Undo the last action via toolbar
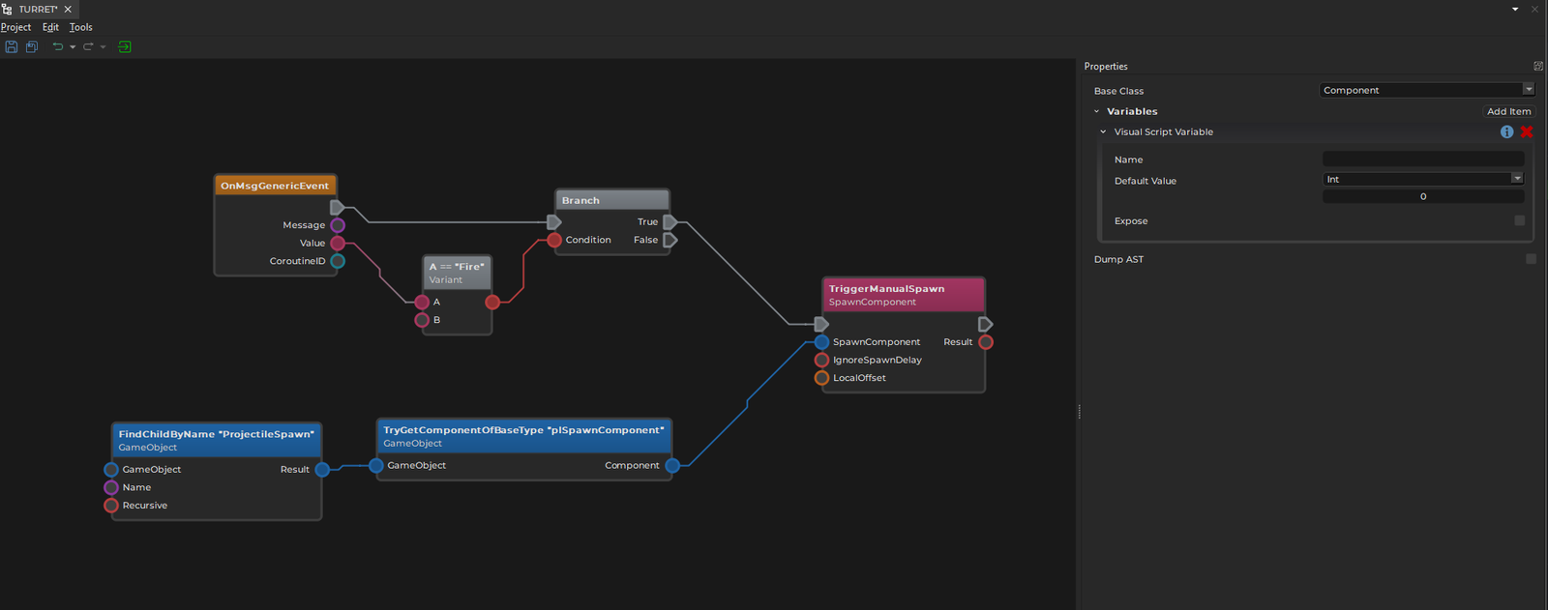Viewport: 1548px width, 610px height. coord(58,46)
